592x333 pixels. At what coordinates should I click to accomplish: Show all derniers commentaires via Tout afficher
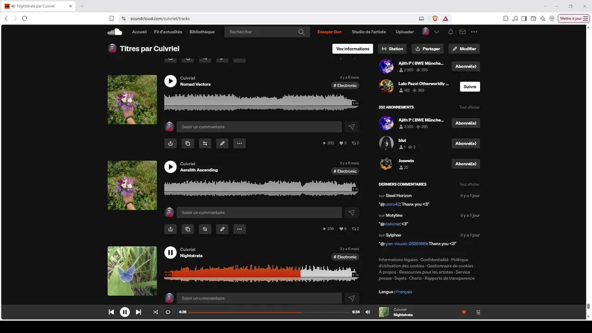469,184
